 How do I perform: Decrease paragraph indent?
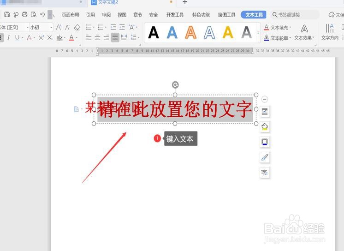[113, 27]
